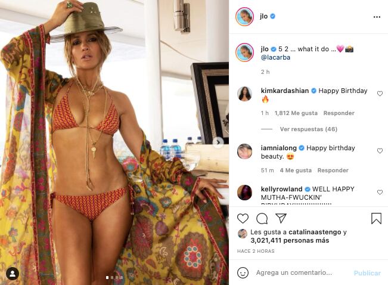Open @lacarba mention link
The width and height of the screenshot is (388, 285).
(x=275, y=57)
